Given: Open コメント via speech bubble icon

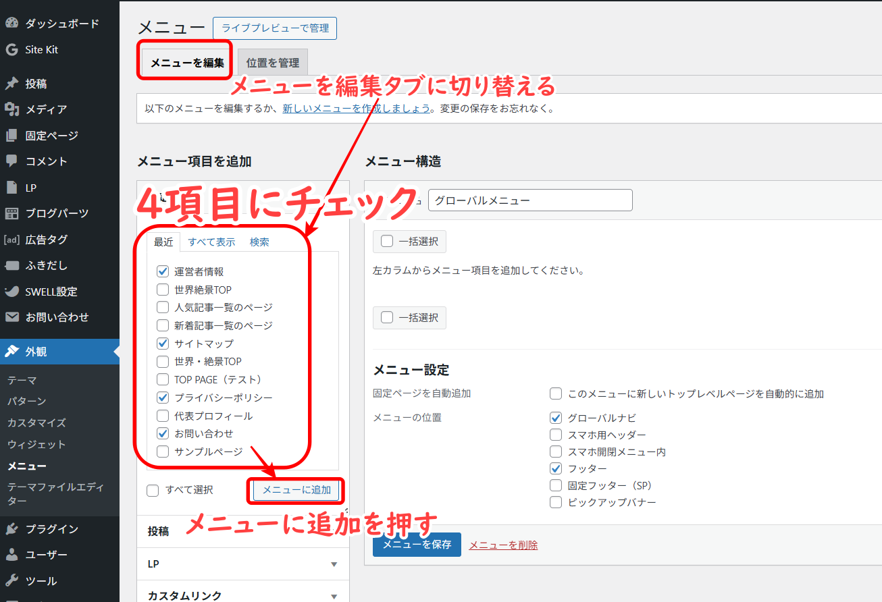Looking at the screenshot, I should [x=11, y=161].
